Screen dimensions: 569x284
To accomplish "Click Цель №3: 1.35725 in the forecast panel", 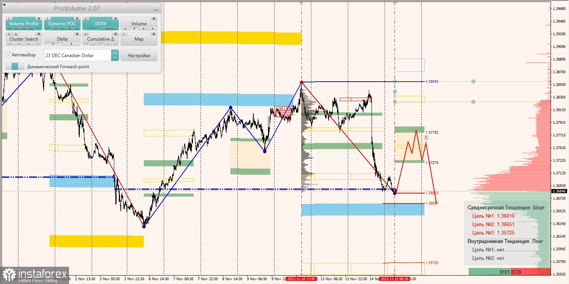I will click(493, 233).
